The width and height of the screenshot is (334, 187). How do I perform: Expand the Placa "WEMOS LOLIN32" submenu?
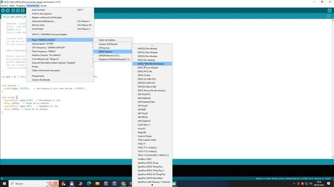coord(60,40)
